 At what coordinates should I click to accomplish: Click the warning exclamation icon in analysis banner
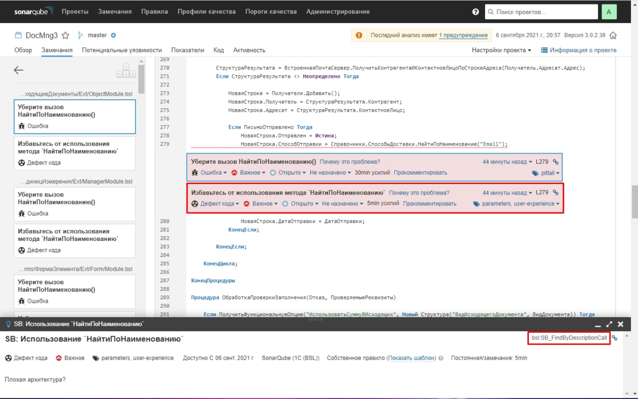point(359,35)
